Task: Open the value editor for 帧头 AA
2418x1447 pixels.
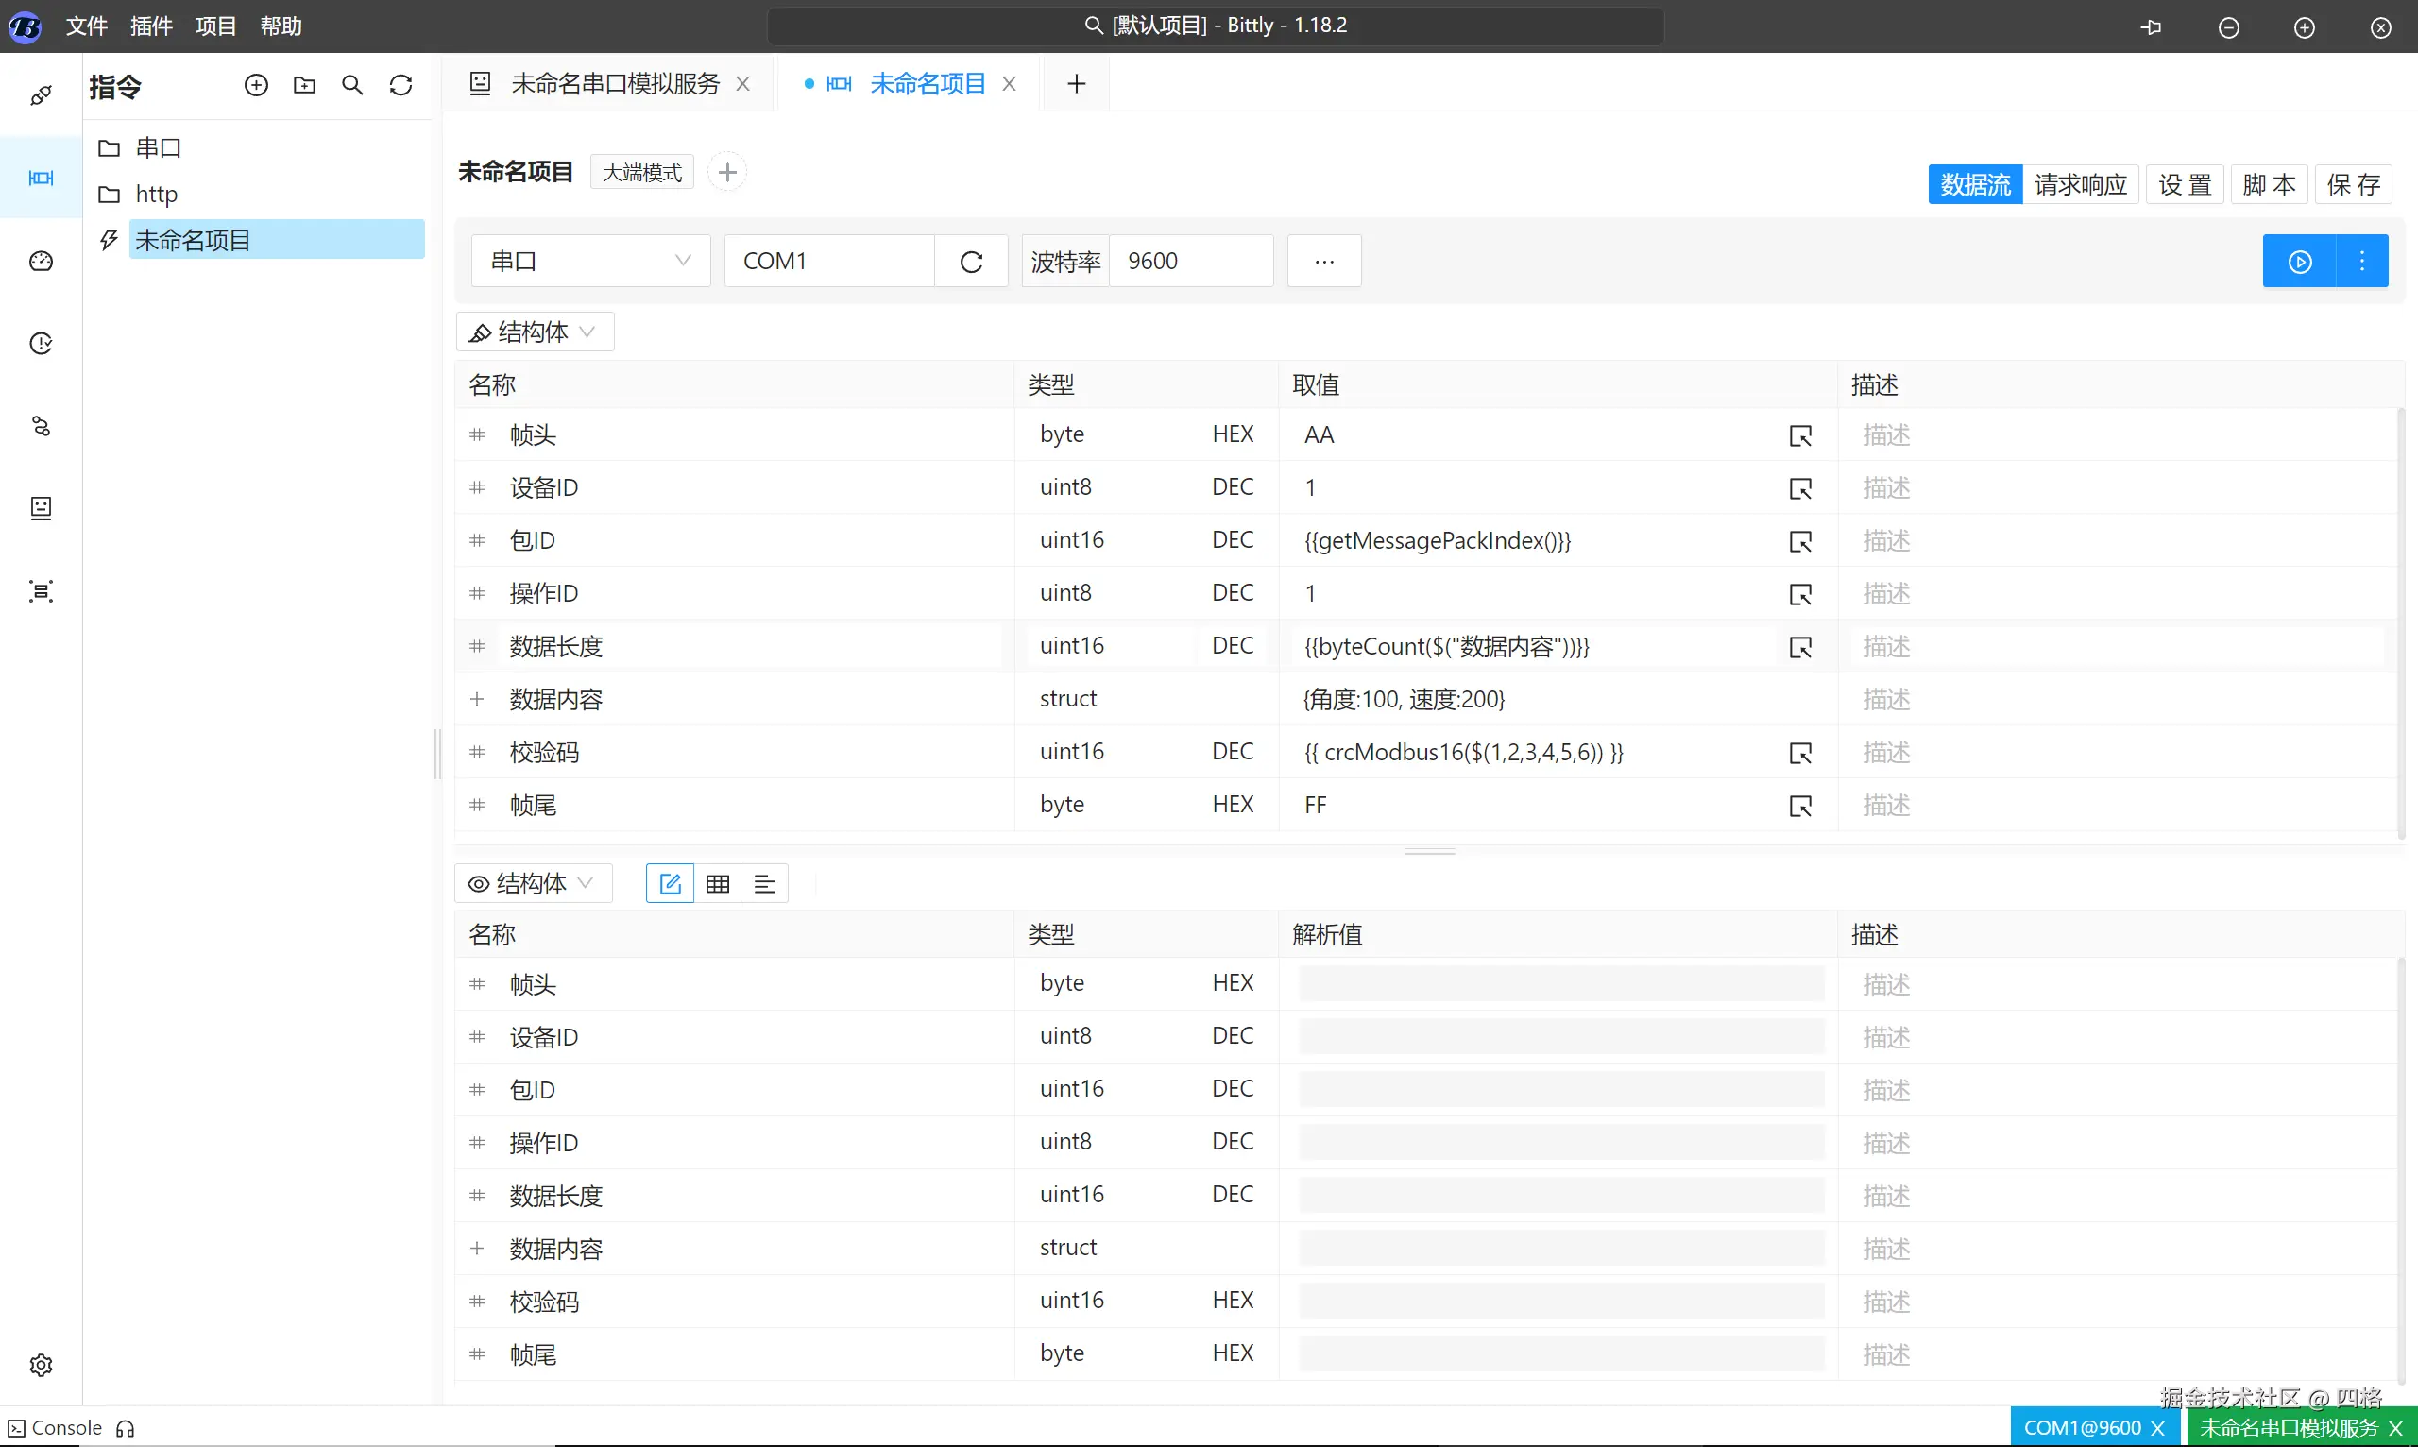Action: [x=1800, y=435]
